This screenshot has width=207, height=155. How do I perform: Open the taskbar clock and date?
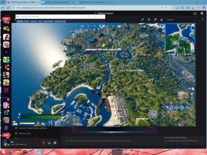pos(202,152)
